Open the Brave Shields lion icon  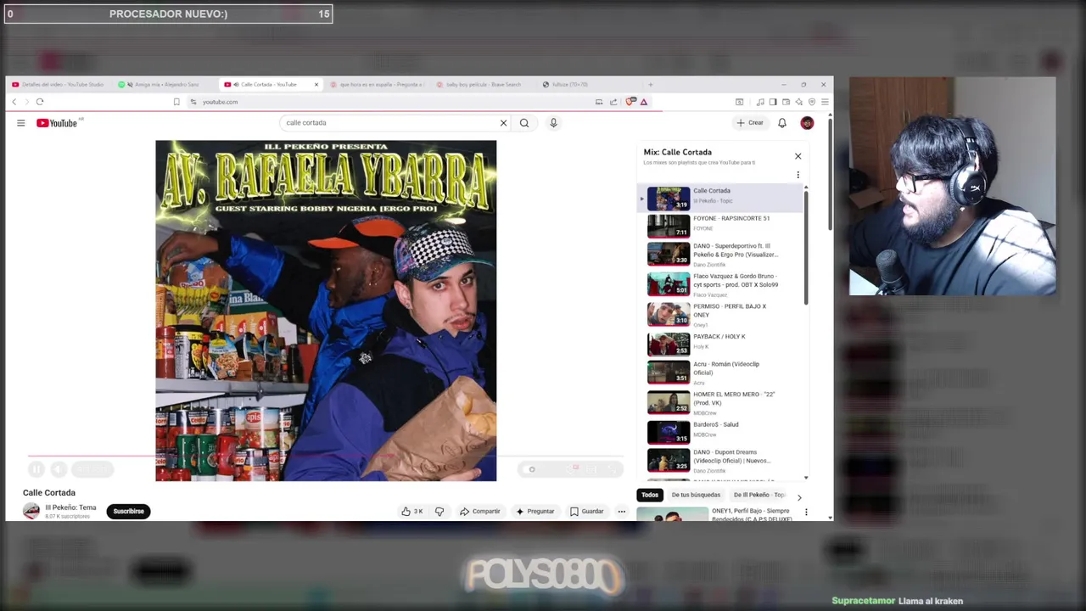(630, 102)
